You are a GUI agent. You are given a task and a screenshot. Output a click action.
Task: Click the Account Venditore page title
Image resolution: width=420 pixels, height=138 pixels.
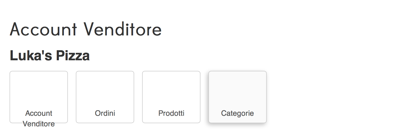pos(86,29)
